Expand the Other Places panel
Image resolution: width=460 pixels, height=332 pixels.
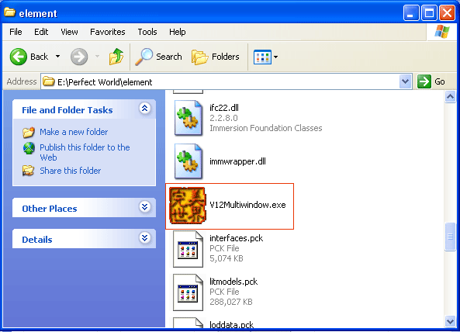[x=144, y=207]
